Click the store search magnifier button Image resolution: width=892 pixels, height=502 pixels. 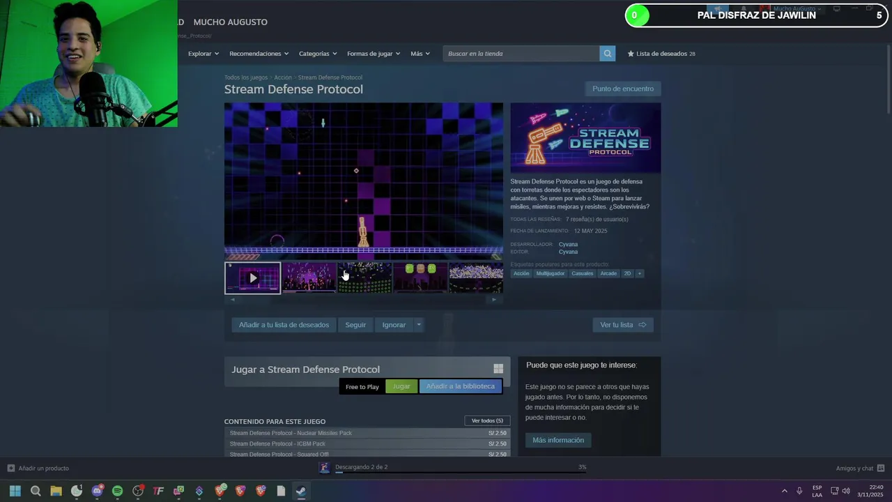[608, 54]
